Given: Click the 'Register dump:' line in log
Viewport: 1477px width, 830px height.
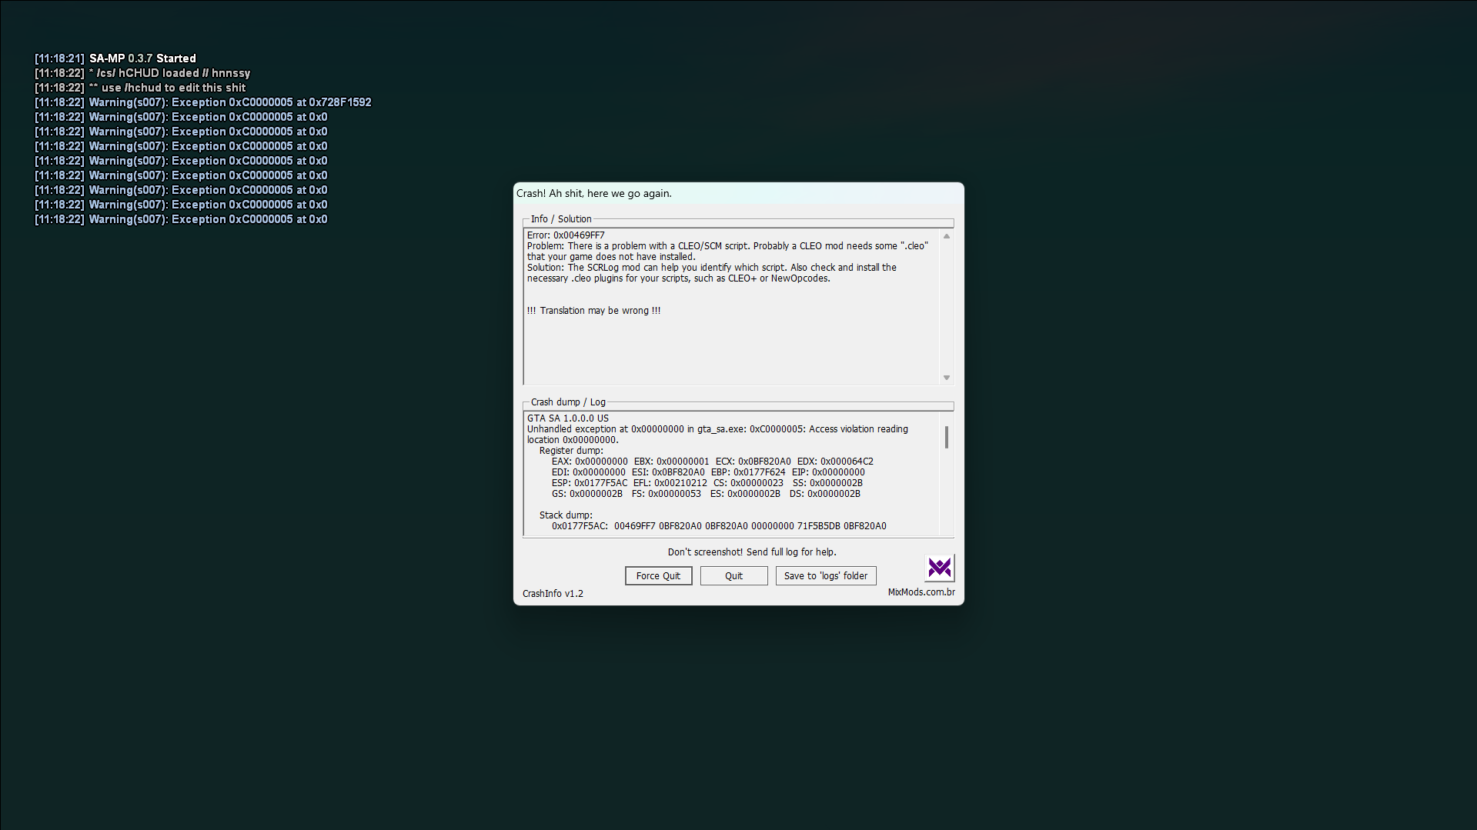Looking at the screenshot, I should (570, 451).
